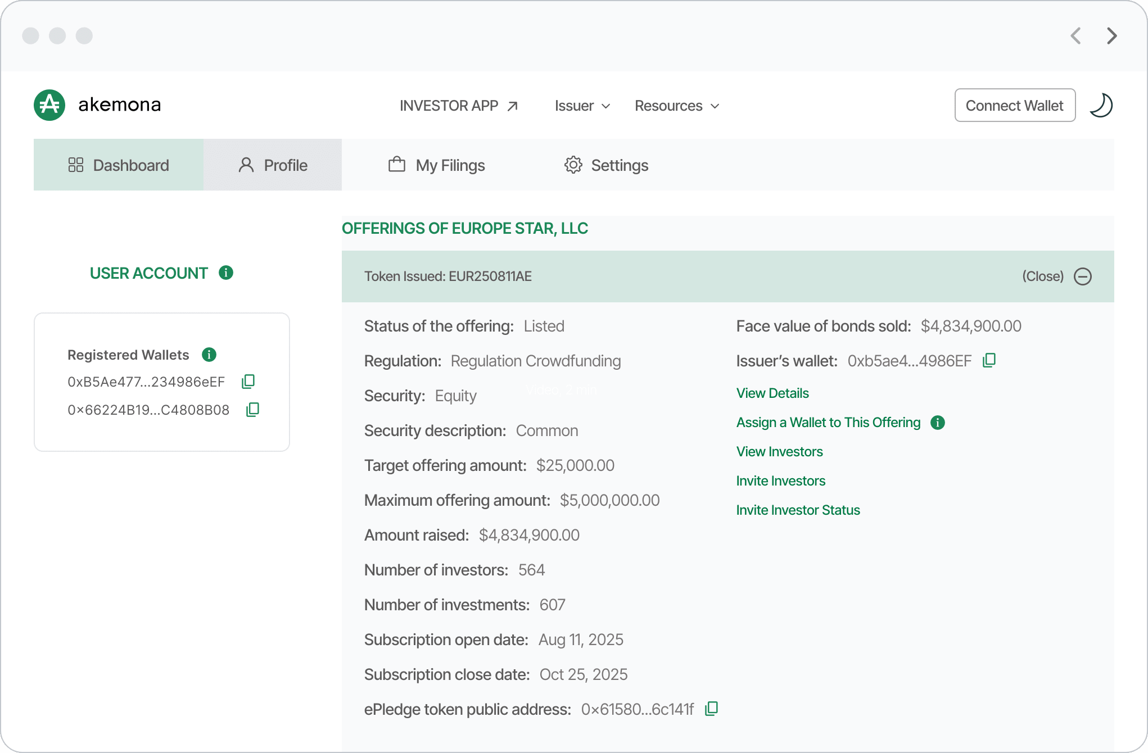The width and height of the screenshot is (1148, 753).
Task: Open the Resources dropdown menu
Action: click(676, 106)
